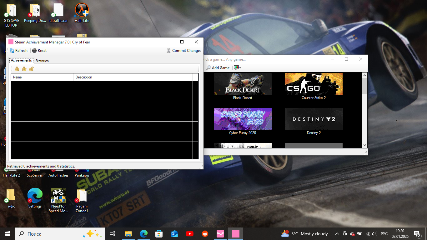
Task: Select the Achievements tab
Action: pyautogui.click(x=21, y=61)
